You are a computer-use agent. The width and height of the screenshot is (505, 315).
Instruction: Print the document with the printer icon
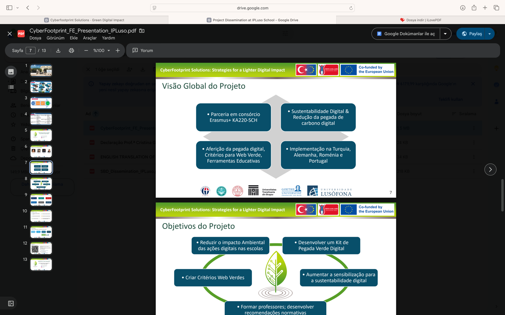point(72,51)
